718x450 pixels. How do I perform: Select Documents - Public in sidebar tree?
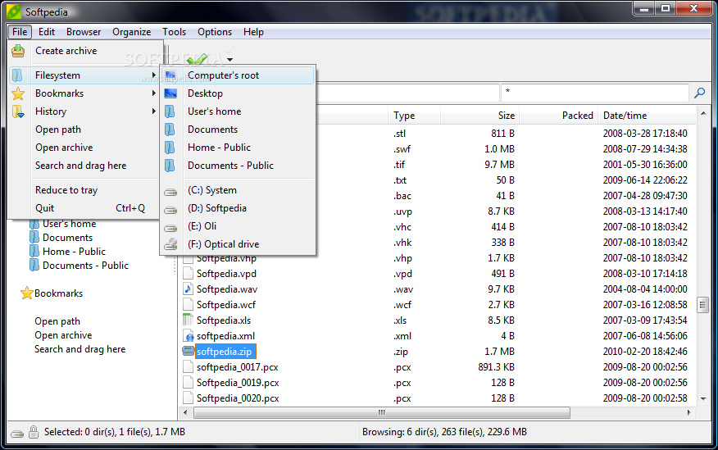pyautogui.click(x=85, y=266)
